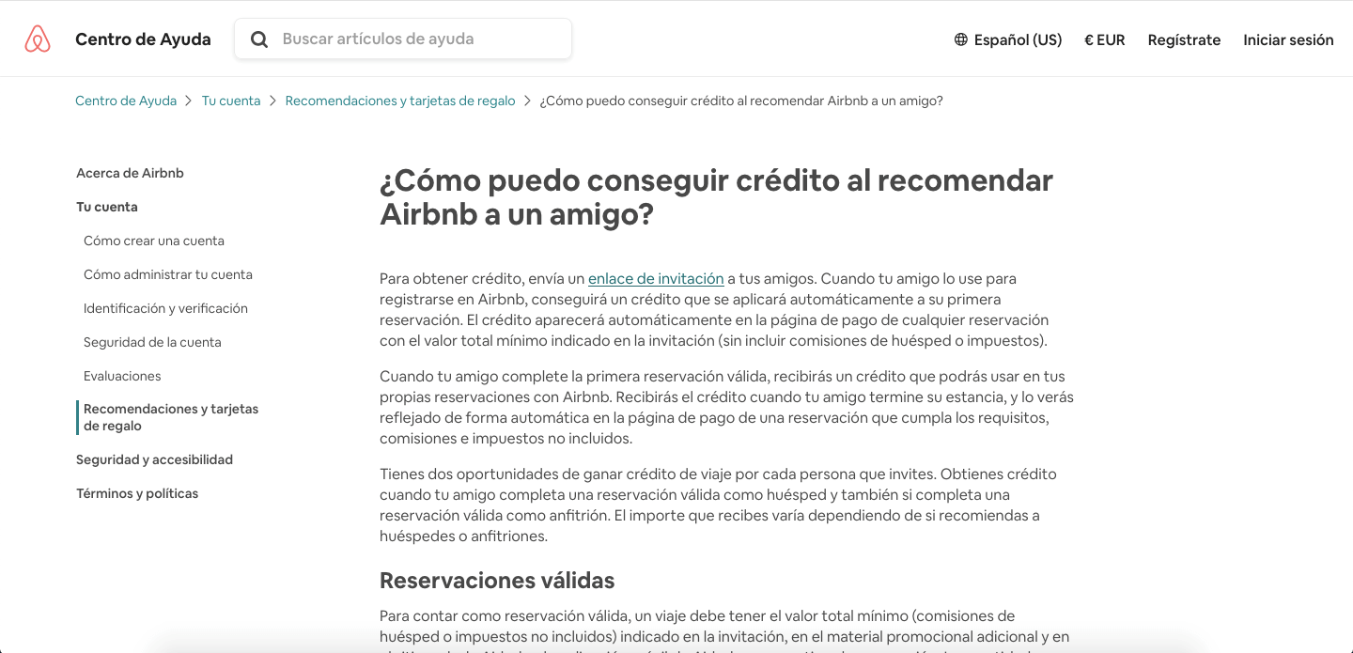Open the € EUR currency selector
The height and width of the screenshot is (653, 1353).
pyautogui.click(x=1105, y=39)
